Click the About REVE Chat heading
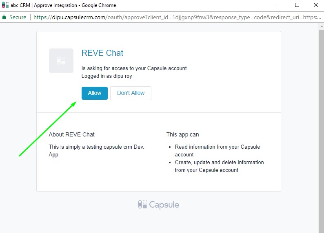The height and width of the screenshot is (233, 324). click(x=71, y=134)
